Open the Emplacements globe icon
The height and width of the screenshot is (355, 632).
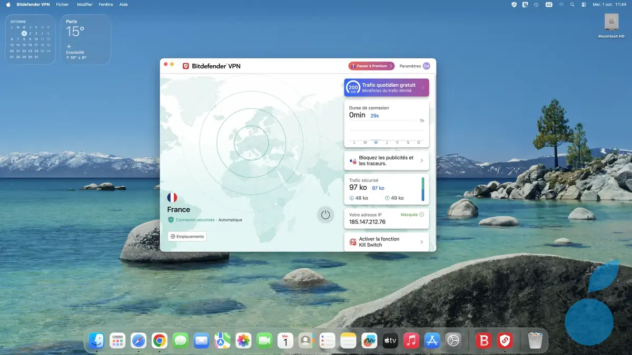174,236
